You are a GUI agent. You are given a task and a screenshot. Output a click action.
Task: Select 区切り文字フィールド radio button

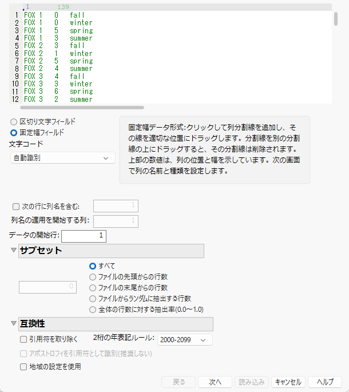point(14,122)
